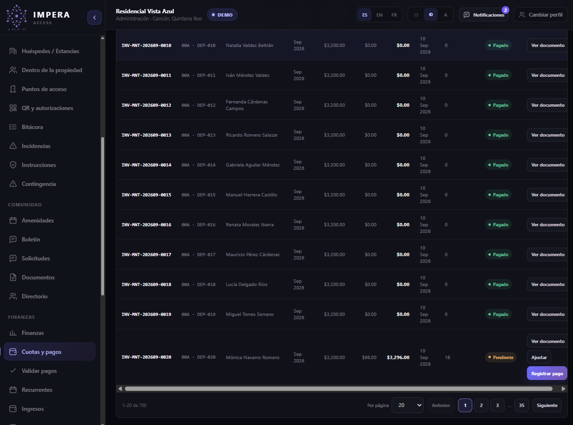
Task: Jump to page 35
Action: (x=522, y=406)
